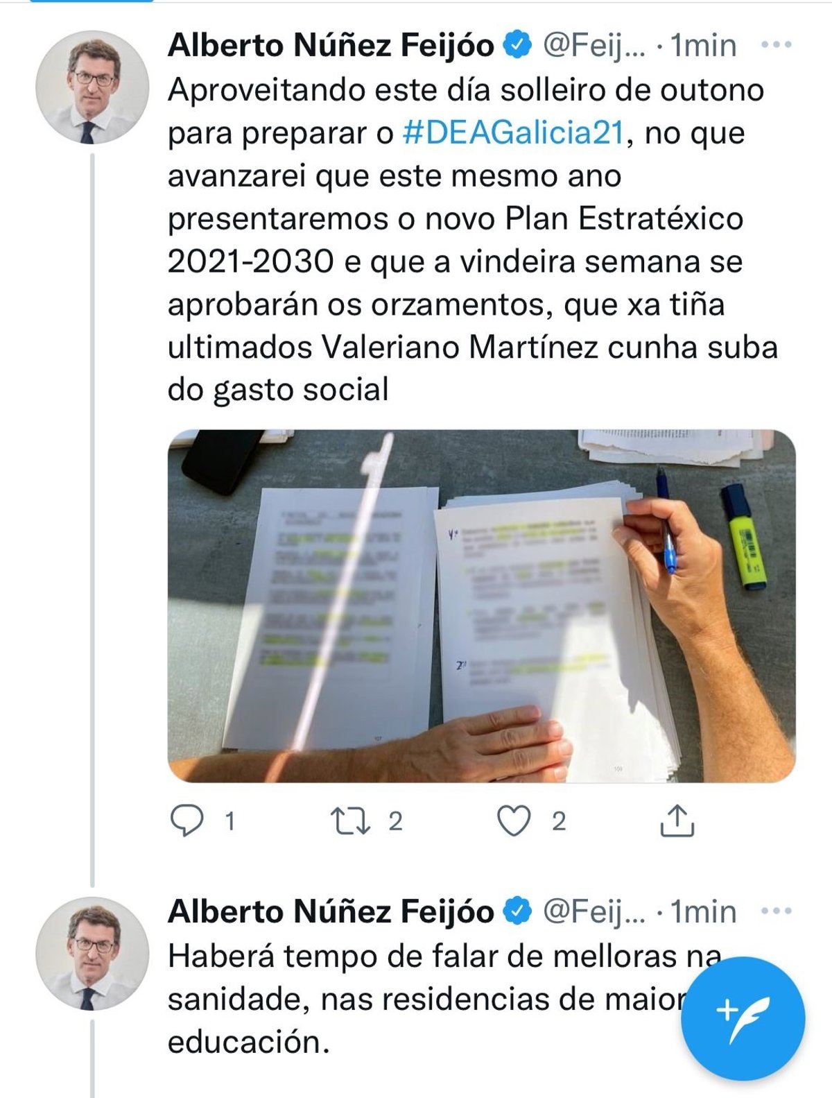
Task: Open more options on first tweet
Action: (776, 45)
